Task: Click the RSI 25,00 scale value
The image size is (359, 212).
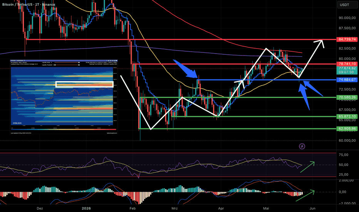Action: [344, 175]
